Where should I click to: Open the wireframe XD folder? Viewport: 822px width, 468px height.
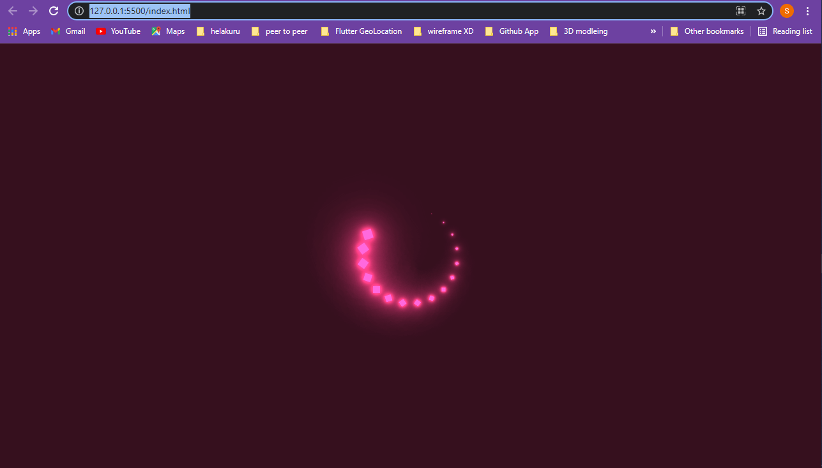pyautogui.click(x=443, y=31)
